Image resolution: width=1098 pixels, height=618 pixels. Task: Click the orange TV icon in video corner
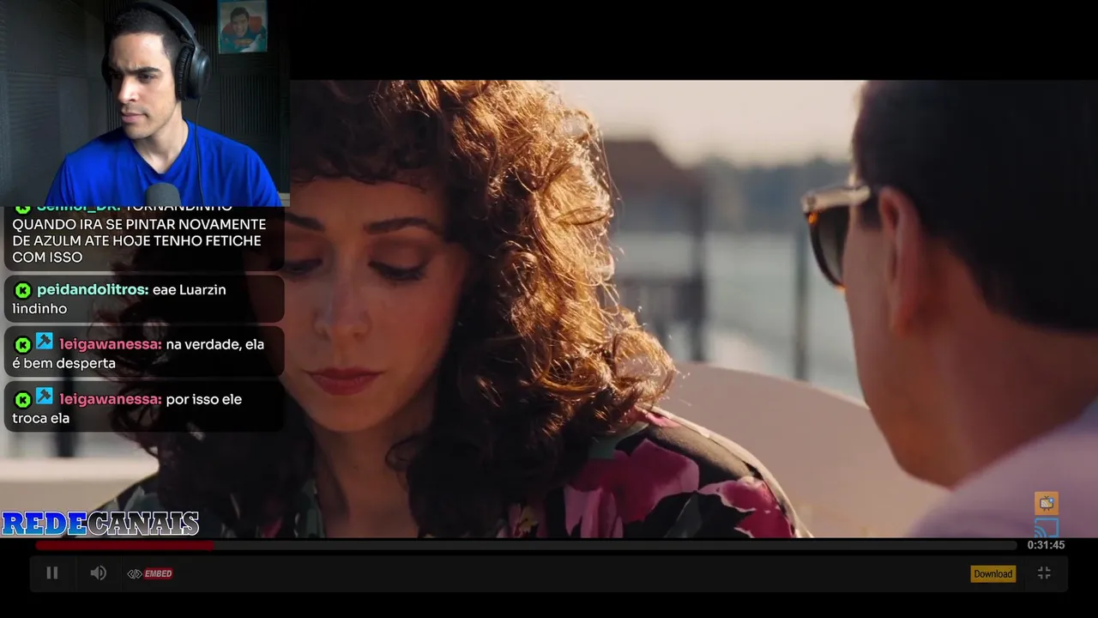tap(1046, 503)
